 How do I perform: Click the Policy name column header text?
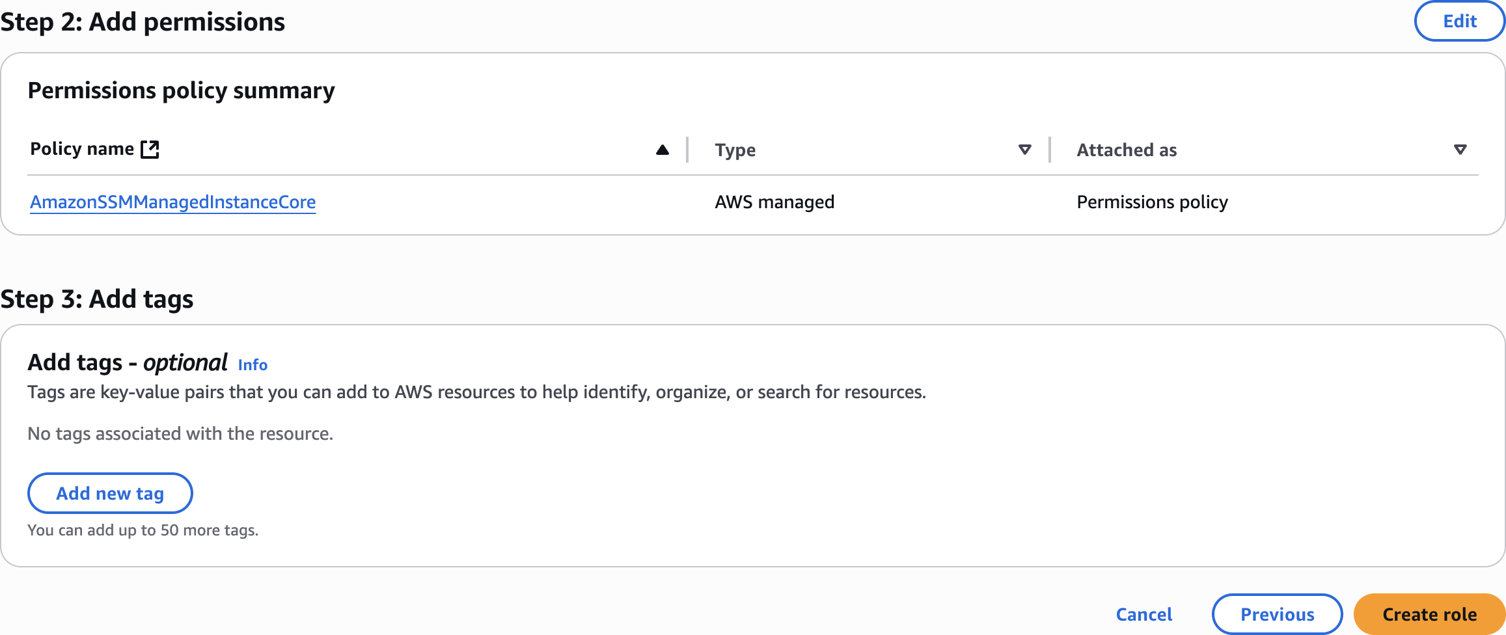pyautogui.click(x=82, y=149)
